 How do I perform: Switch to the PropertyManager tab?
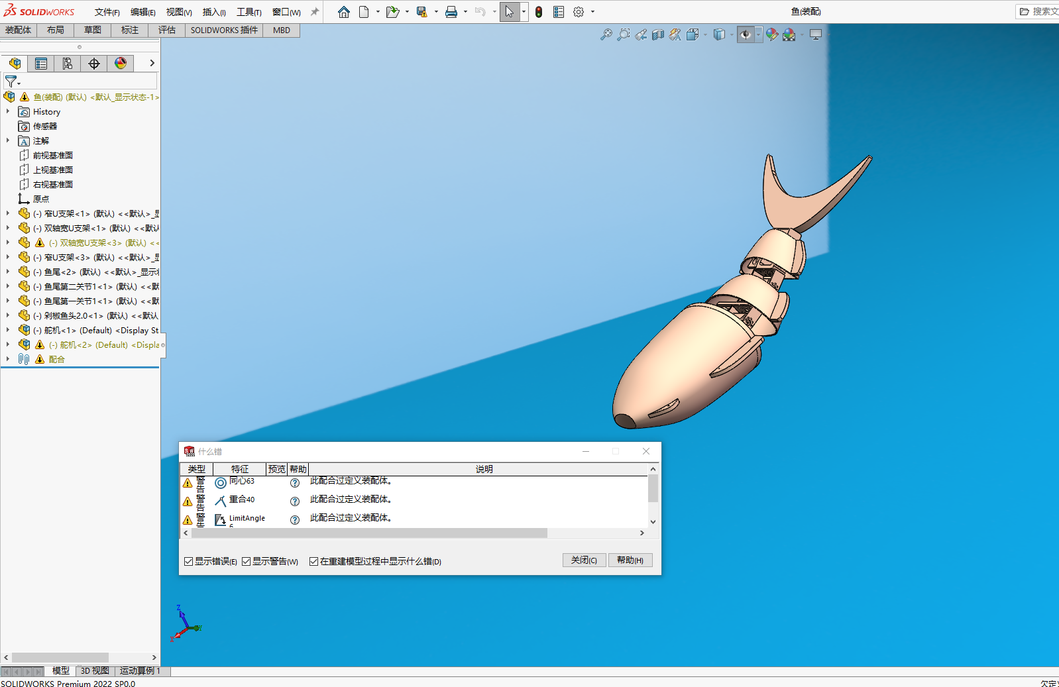pos(41,64)
